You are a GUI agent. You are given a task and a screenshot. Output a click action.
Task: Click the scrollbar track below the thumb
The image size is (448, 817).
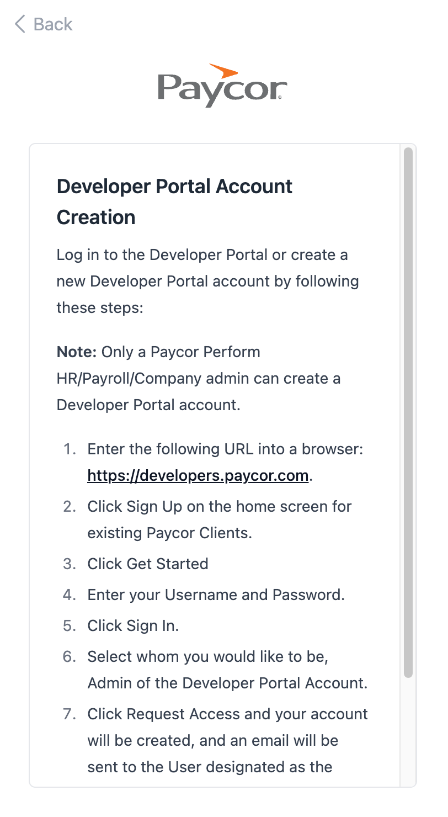[x=408, y=729]
